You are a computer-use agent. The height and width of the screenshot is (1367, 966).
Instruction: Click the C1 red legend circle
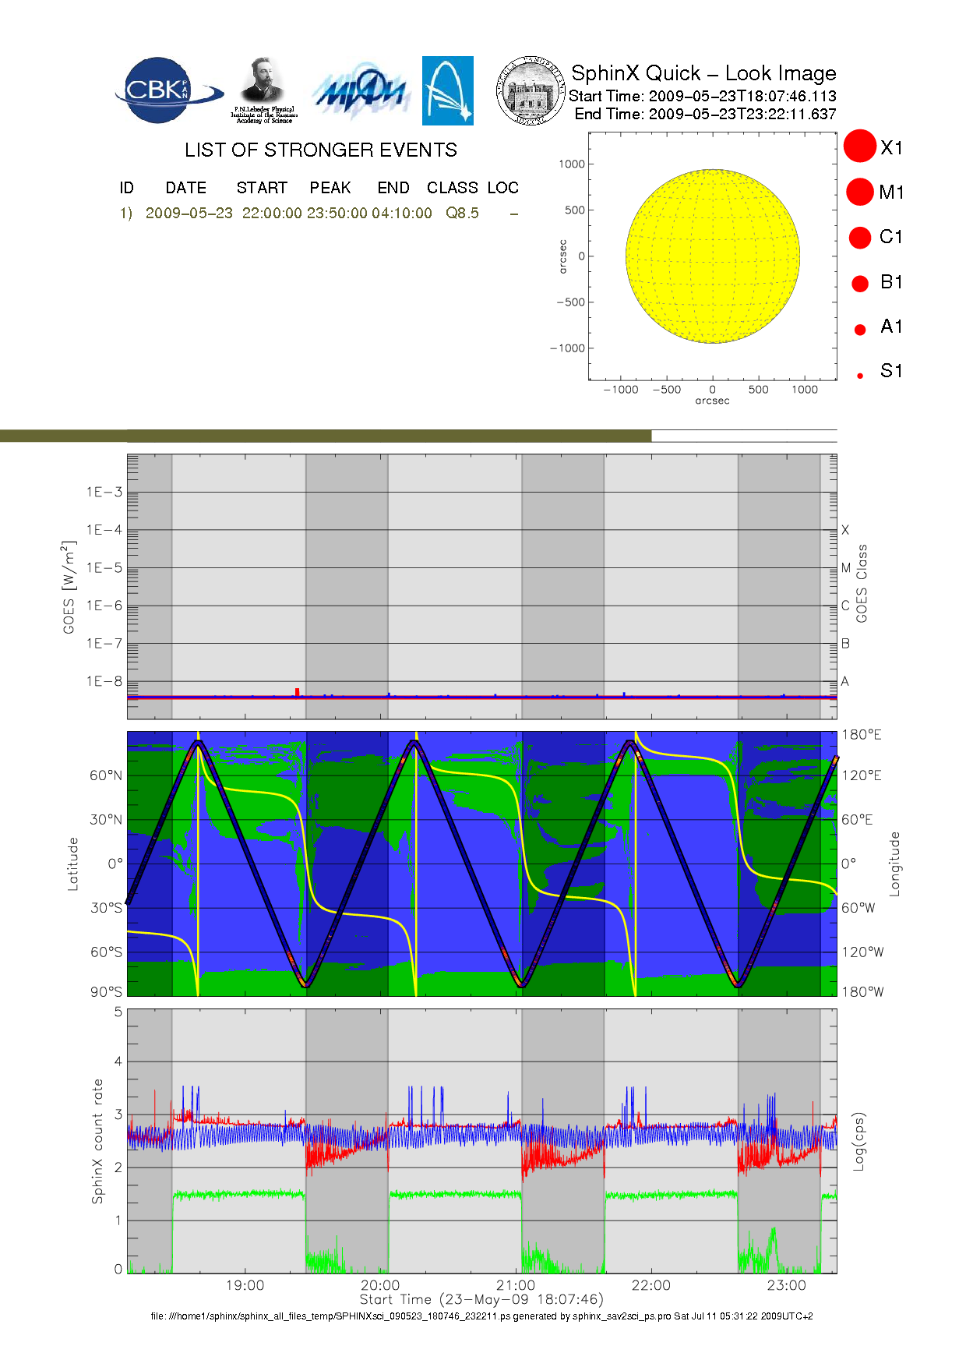coord(860,237)
